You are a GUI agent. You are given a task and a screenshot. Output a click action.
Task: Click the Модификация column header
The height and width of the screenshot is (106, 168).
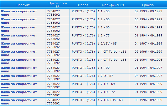coord(113,5)
